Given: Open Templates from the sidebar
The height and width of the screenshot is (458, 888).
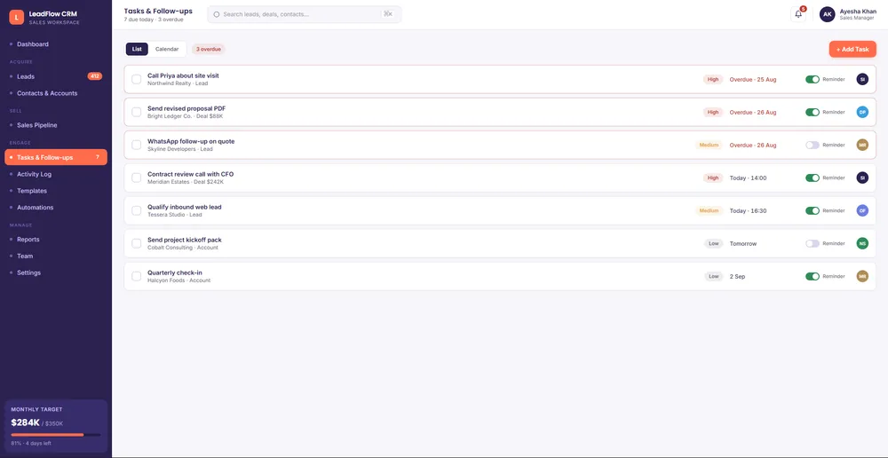Looking at the screenshot, I should point(55,191).
